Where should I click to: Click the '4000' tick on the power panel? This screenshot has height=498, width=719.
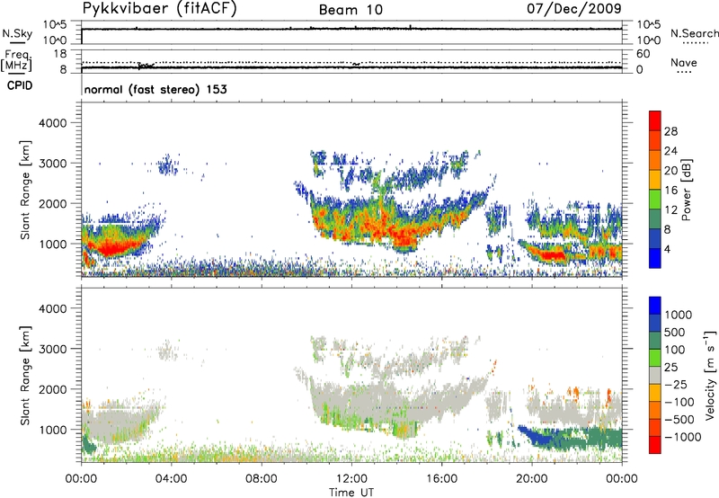point(53,123)
